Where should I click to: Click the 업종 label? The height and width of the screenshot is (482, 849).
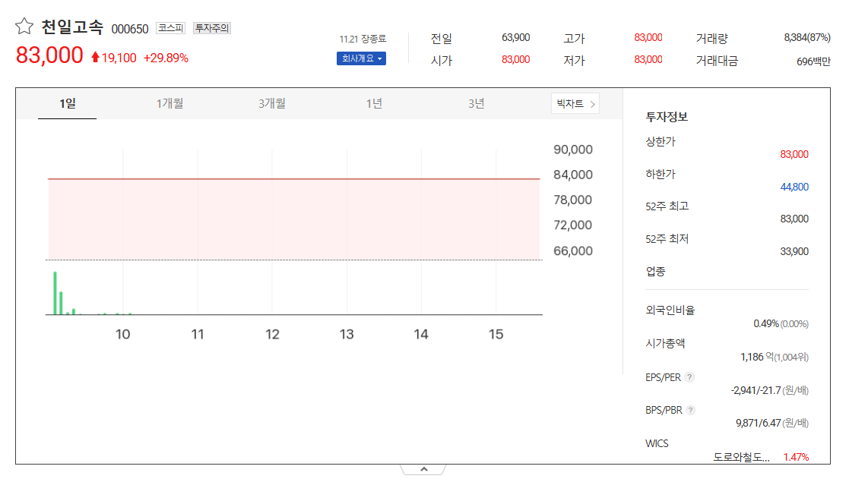pyautogui.click(x=655, y=271)
